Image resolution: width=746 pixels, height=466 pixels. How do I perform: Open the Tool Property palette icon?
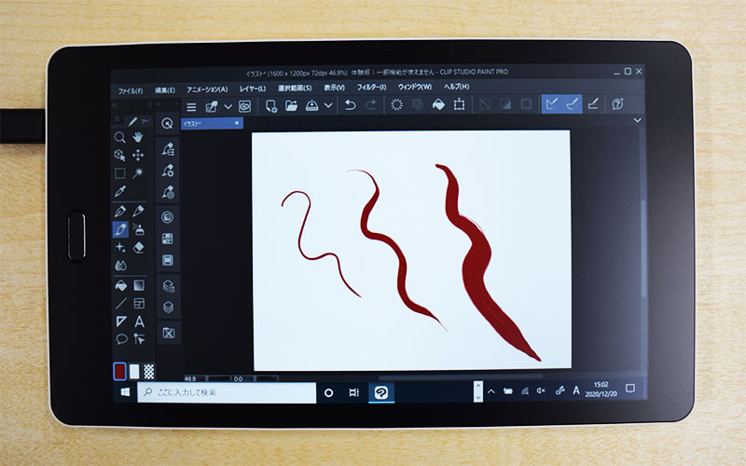(168, 171)
